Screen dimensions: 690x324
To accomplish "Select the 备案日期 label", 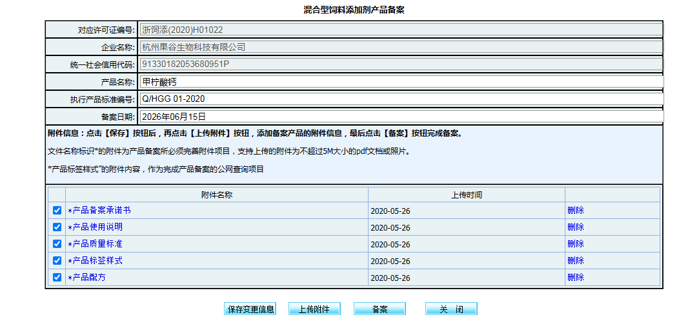I will (118, 117).
